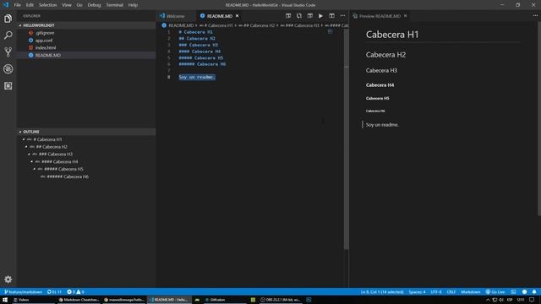Change language mode via Markdown status item
The width and height of the screenshot is (541, 304).
pyautogui.click(x=471, y=292)
